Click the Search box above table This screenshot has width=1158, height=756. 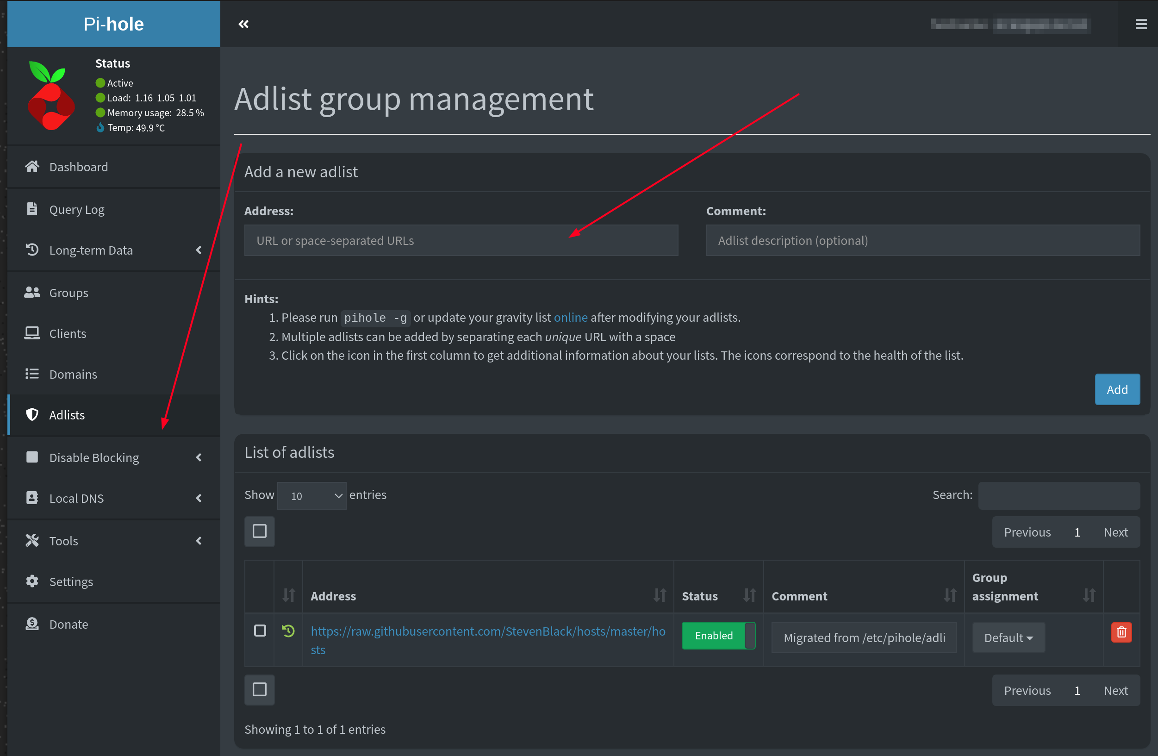[1059, 495]
